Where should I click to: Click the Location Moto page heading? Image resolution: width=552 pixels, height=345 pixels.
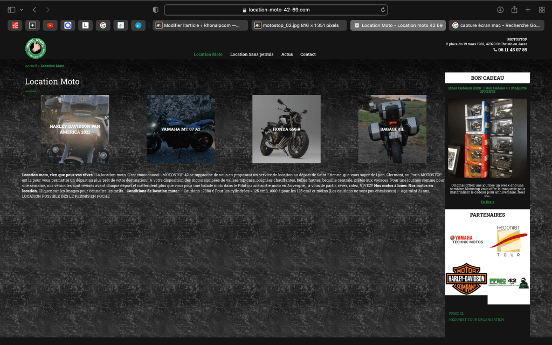pos(52,82)
